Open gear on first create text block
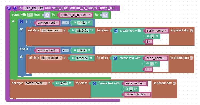This screenshot has height=105, width=200. click(116, 31)
